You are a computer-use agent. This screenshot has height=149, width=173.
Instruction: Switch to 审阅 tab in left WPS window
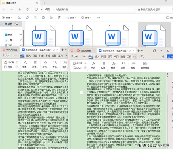pyautogui.click(x=48, y=56)
